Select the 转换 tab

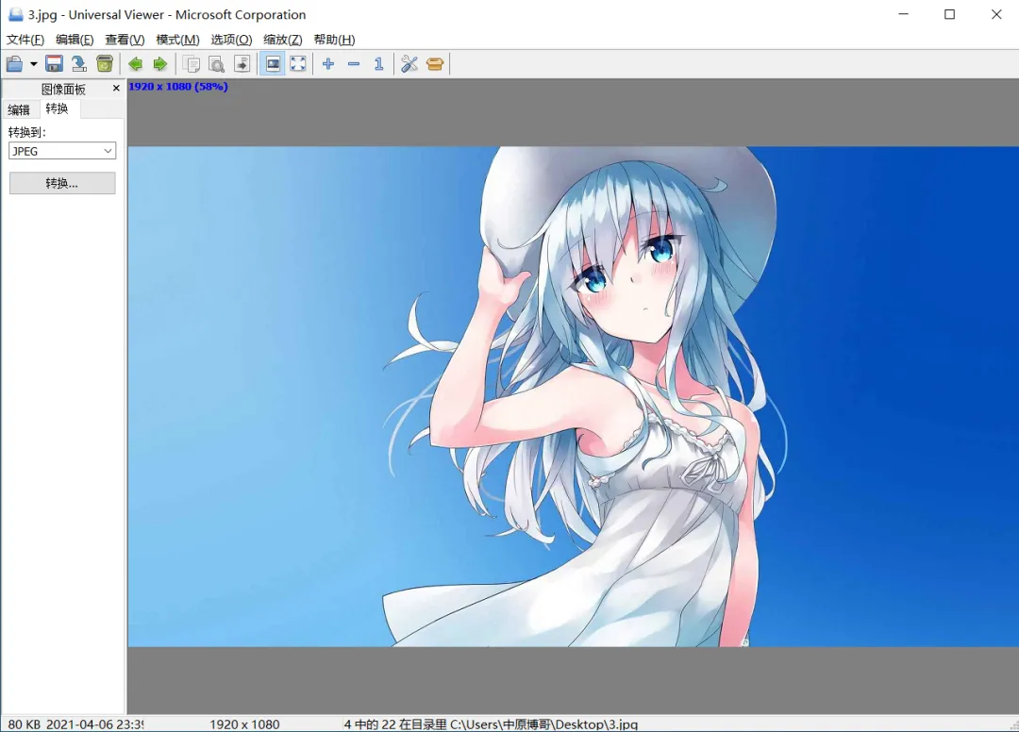(58, 108)
